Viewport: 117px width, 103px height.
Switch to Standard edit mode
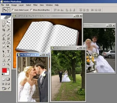[x=4, y=79]
